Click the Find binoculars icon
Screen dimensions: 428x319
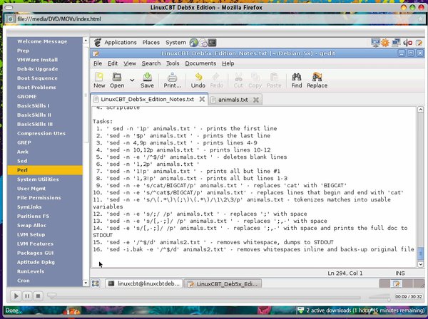[x=296, y=77]
